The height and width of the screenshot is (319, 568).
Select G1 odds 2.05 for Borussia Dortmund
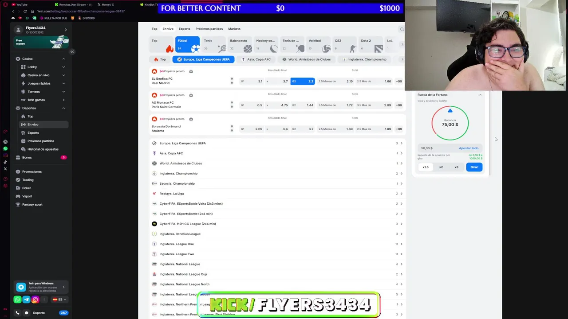click(x=252, y=129)
